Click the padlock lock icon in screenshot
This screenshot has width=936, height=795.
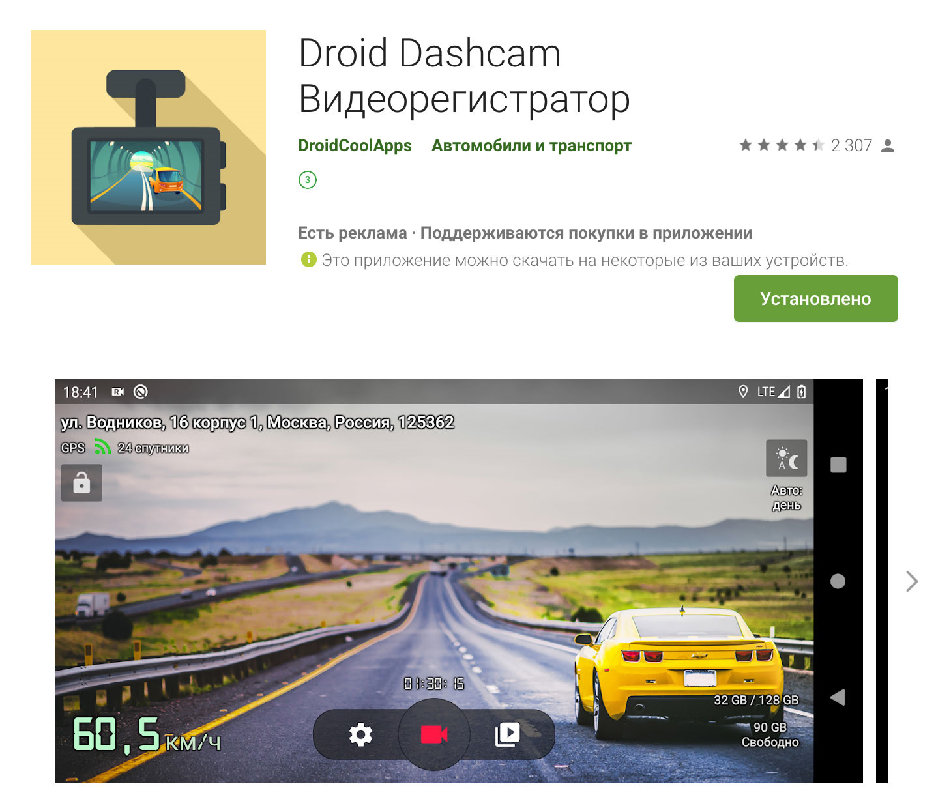81,483
